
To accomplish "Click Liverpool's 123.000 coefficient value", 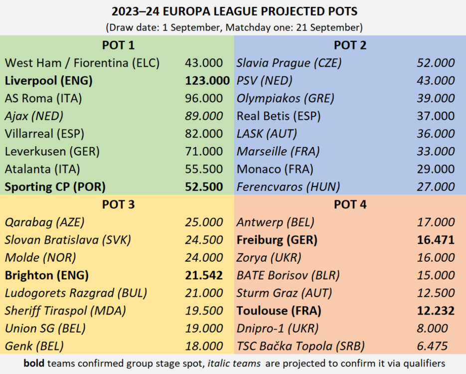I will 207,80.
